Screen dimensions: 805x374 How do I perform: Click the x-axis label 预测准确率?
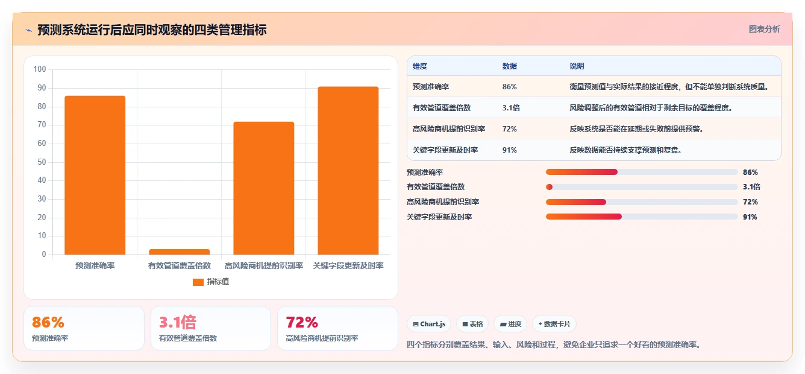95,265
